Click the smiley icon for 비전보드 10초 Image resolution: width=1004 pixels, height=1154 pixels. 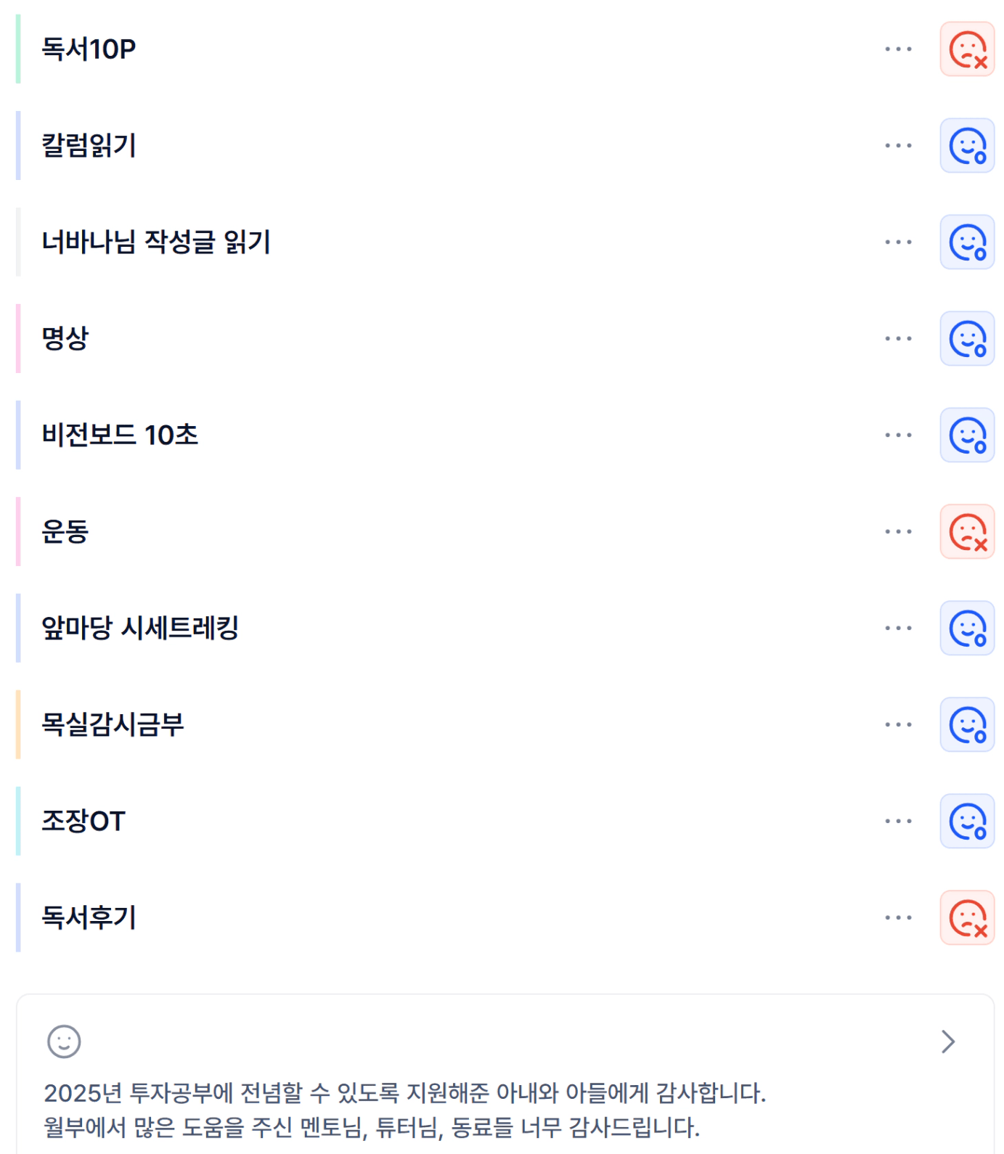pos(967,435)
